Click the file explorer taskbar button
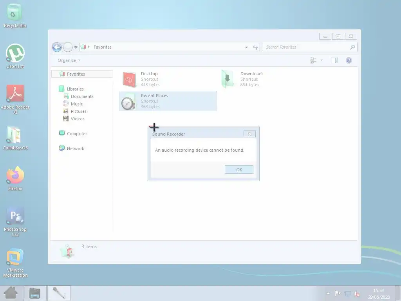401x301 pixels. [x=35, y=293]
